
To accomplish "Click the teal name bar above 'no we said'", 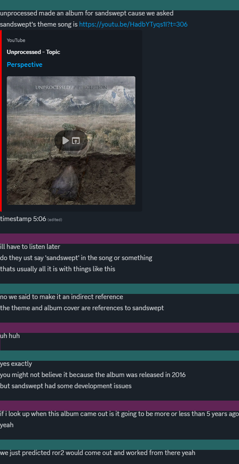I will (119, 289).
